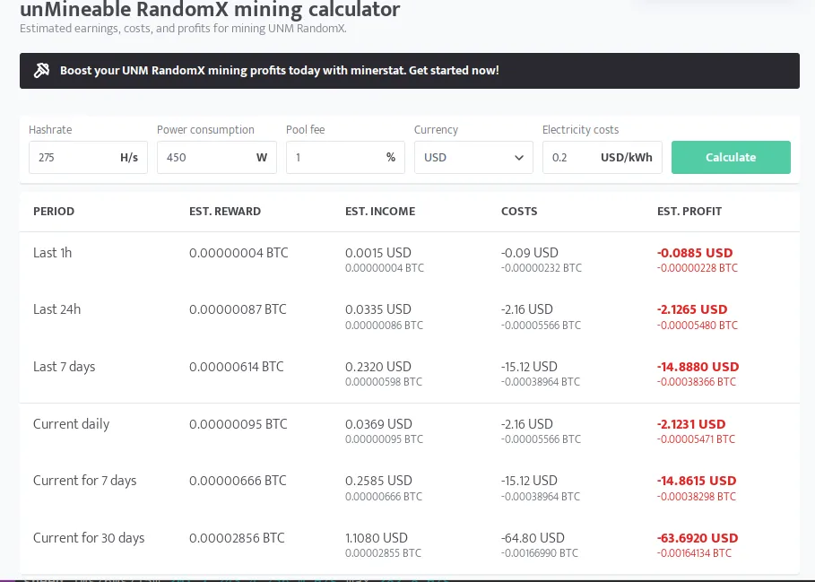Open the Currency dropdown set to USD
815x582 pixels.
click(x=473, y=158)
